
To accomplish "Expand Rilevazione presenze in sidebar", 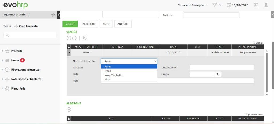I will (x=25, y=69).
